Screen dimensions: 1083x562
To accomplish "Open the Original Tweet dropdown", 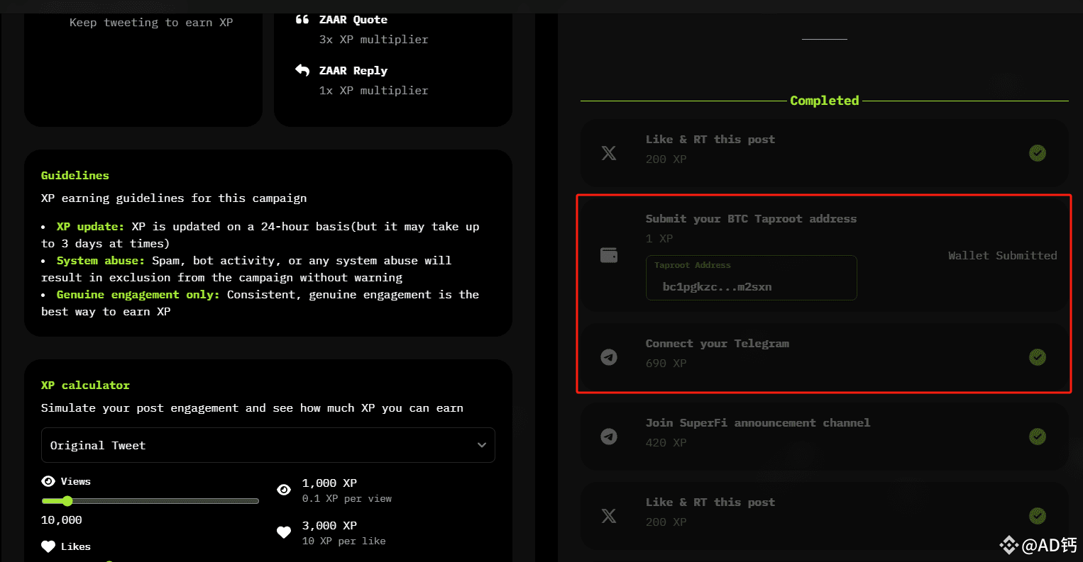I will coord(268,445).
